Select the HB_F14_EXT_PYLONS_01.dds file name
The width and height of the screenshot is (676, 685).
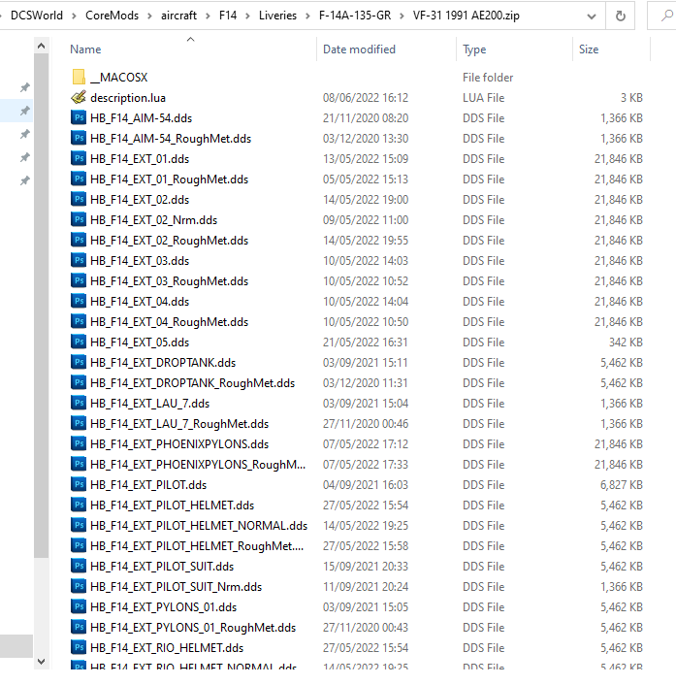pos(163,607)
